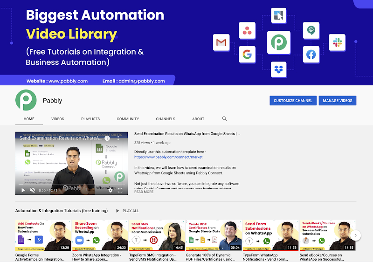Open the About tab
373x262 pixels.
click(198, 119)
